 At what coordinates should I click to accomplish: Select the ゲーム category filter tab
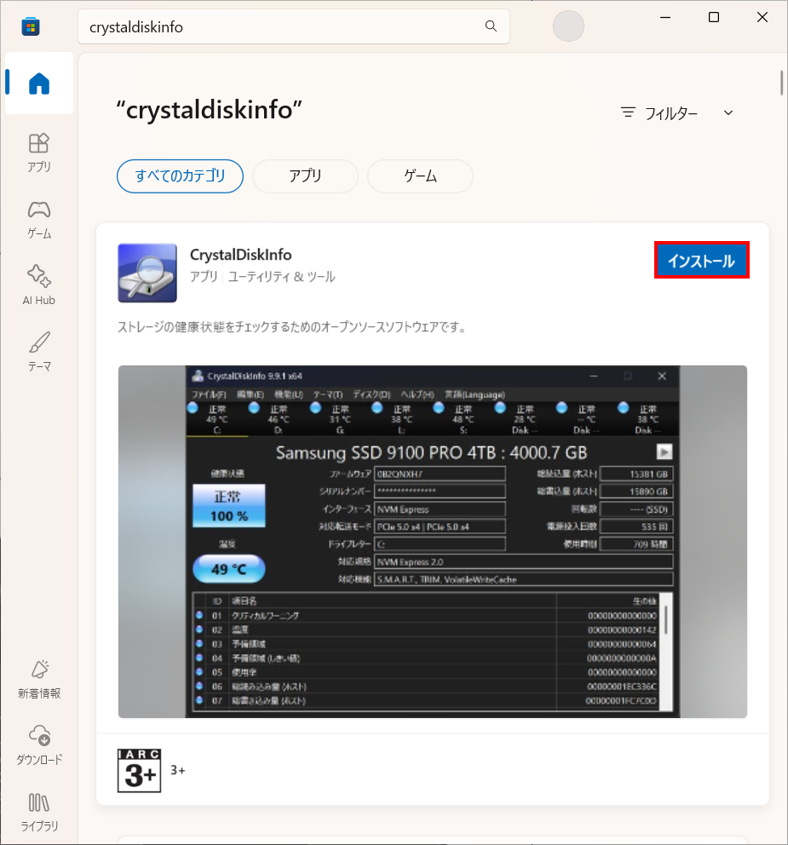[x=421, y=175]
